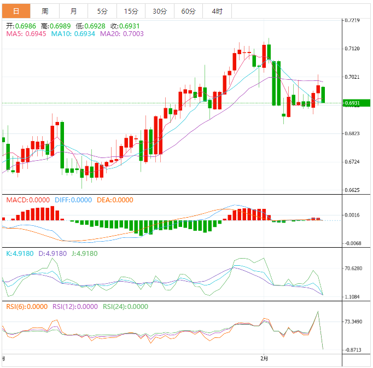Click the green 0.6931 current price tag
Viewport: 373px width, 368px height.
tap(355, 103)
